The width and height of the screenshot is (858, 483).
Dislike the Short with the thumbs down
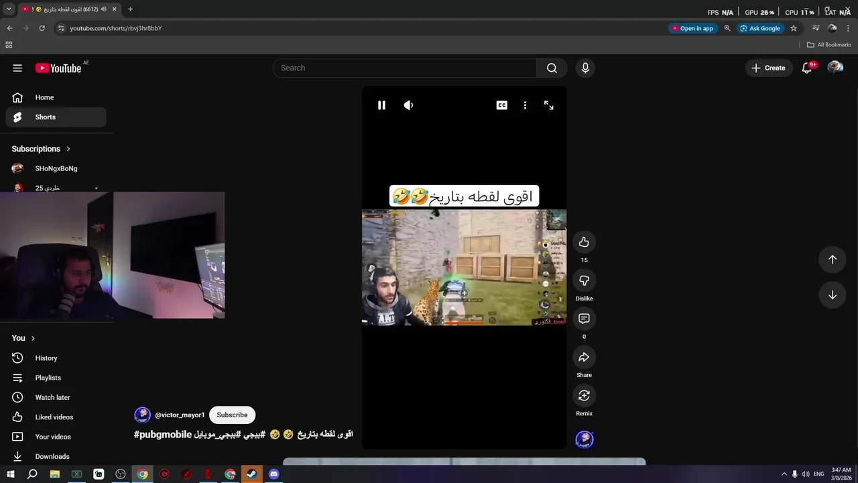[584, 280]
